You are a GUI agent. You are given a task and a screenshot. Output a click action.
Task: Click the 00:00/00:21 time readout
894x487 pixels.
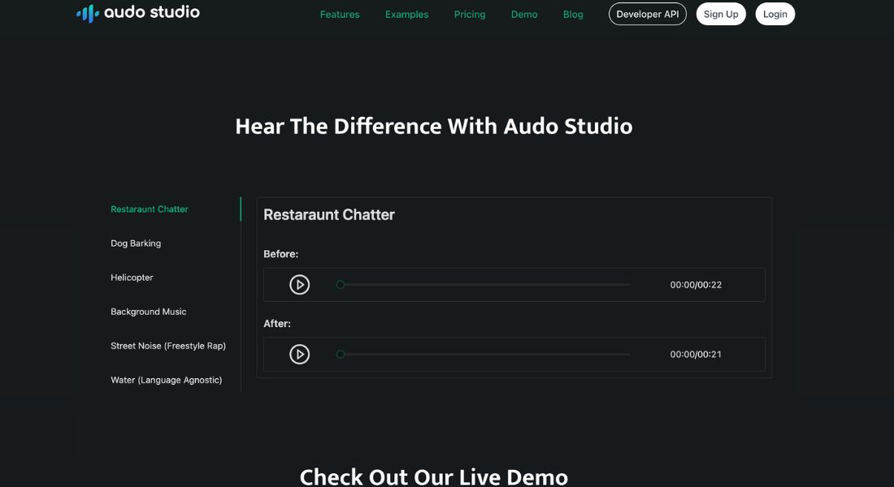(x=696, y=354)
